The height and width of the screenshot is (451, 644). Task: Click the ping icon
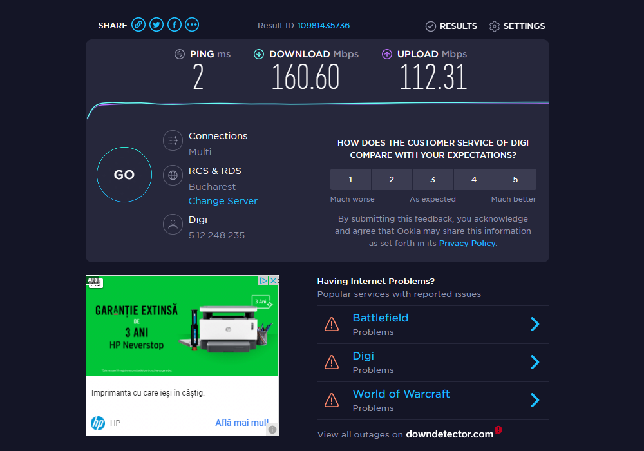pos(180,54)
